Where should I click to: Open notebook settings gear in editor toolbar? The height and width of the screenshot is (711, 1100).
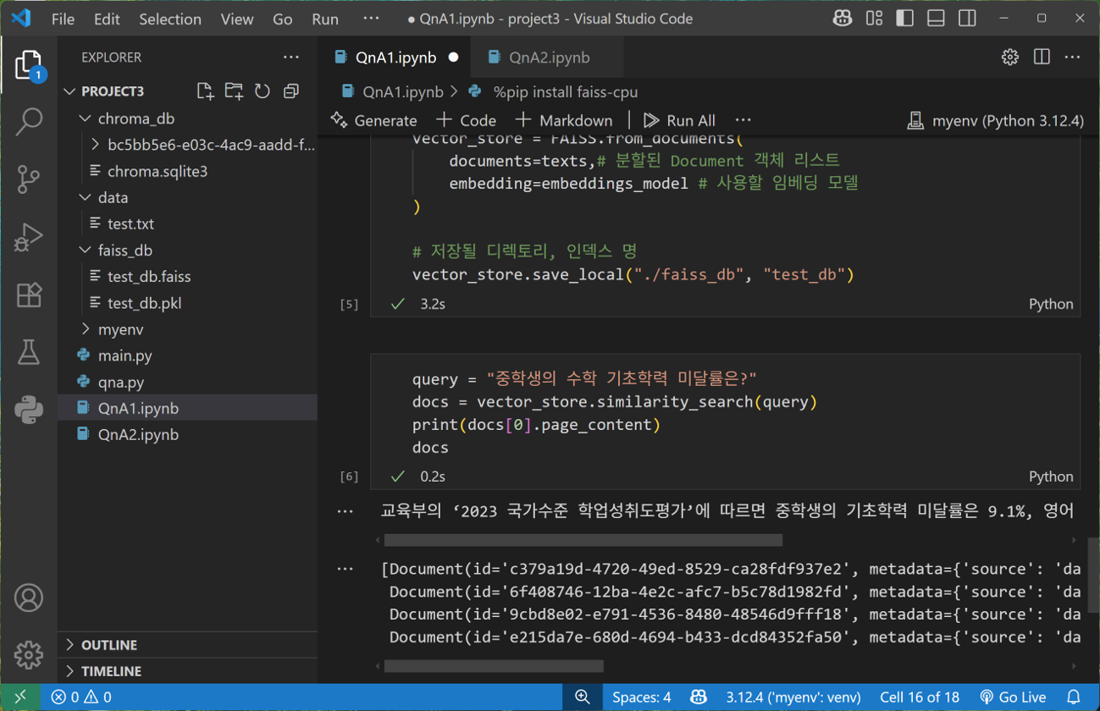[1010, 57]
